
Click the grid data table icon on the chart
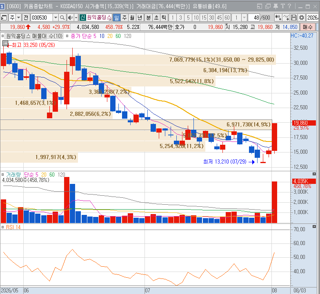[5, 43]
